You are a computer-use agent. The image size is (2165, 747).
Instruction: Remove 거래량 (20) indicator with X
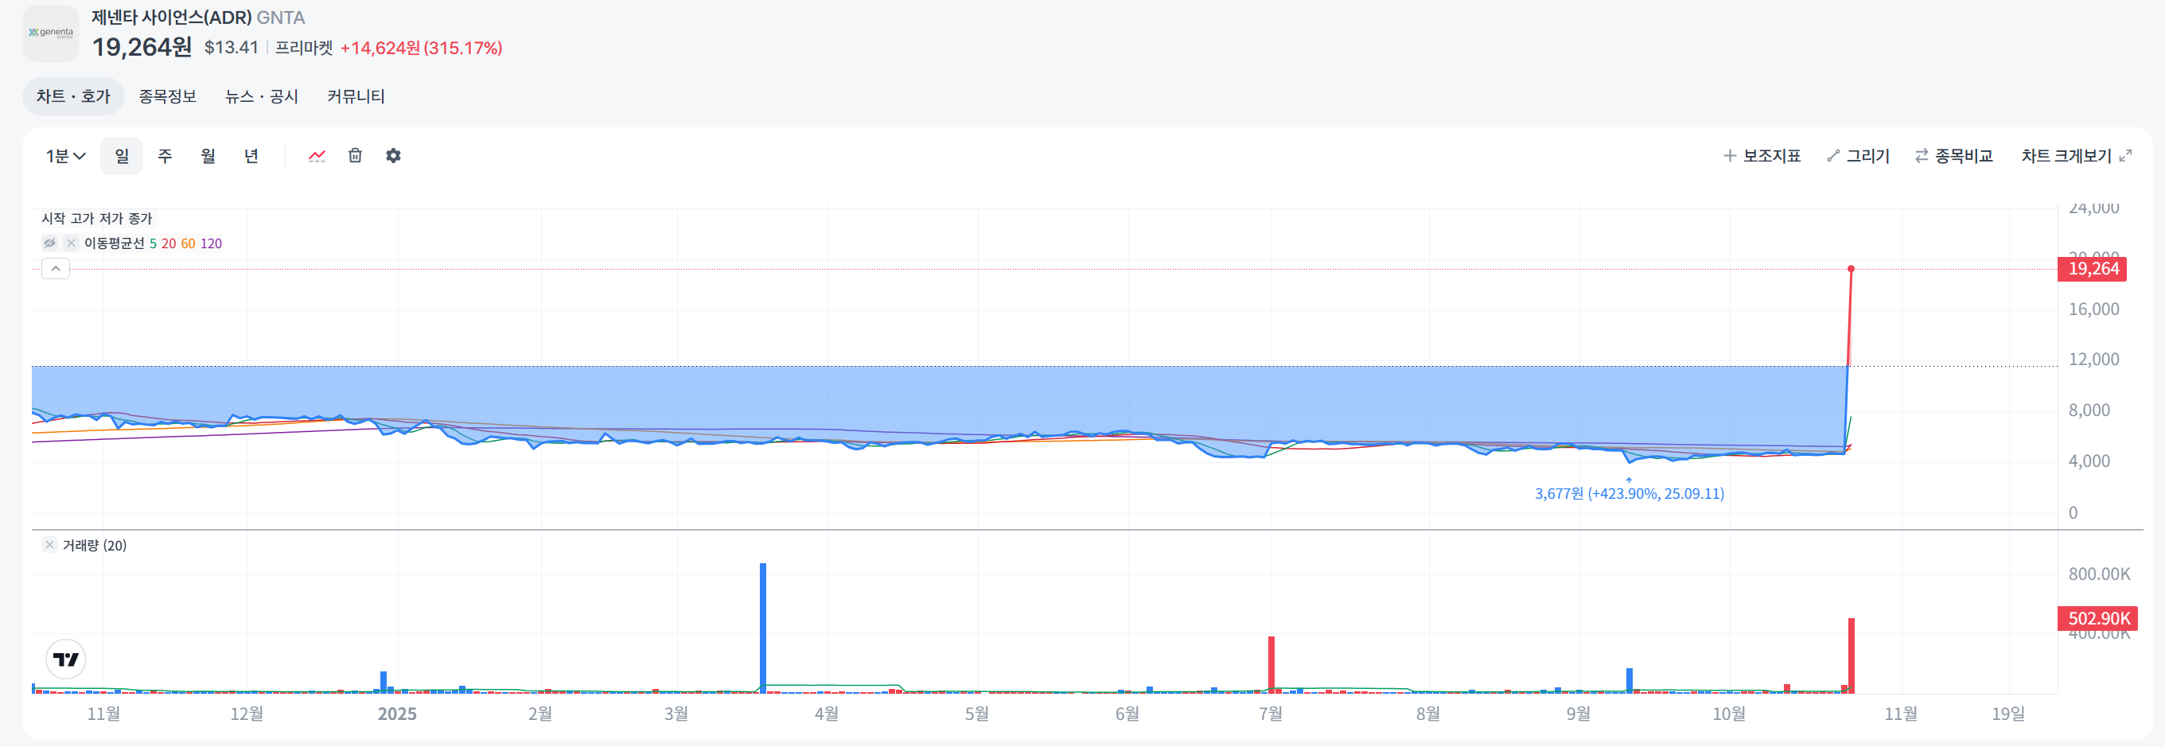coord(49,546)
